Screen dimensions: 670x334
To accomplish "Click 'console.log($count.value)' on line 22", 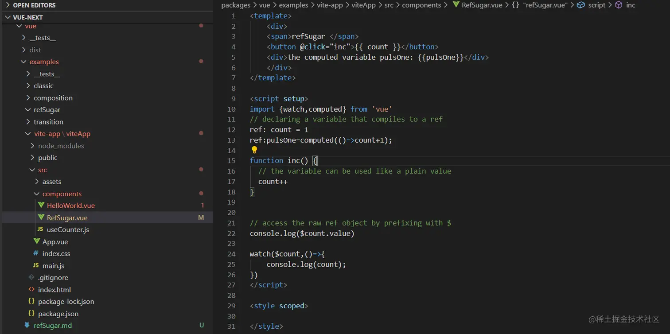I will point(302,233).
